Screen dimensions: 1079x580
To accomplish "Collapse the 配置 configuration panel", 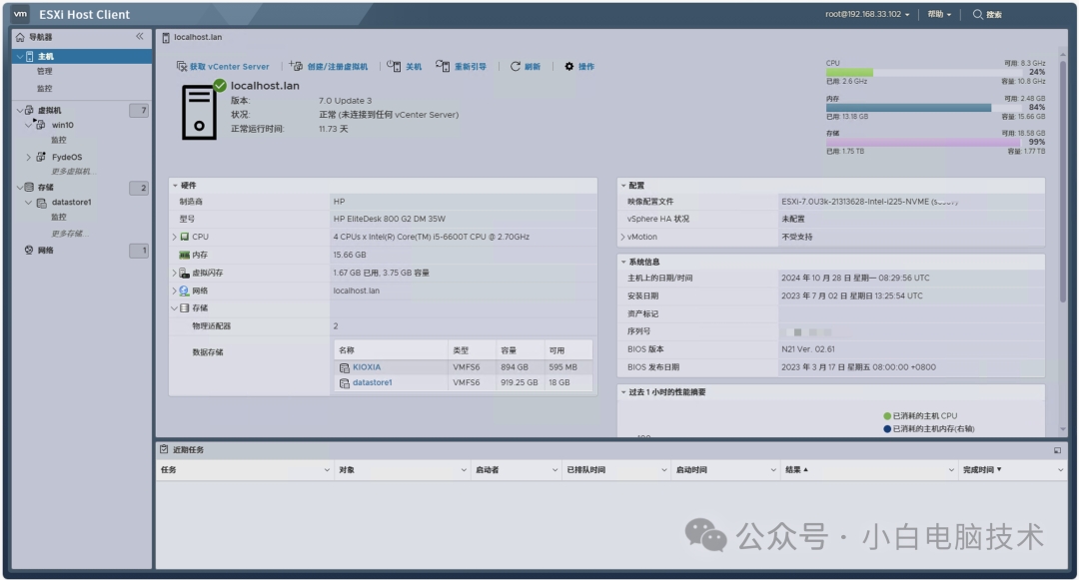I will point(623,186).
